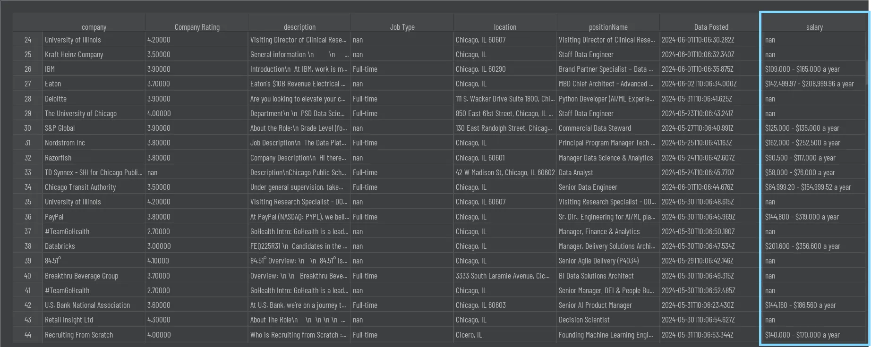Image resolution: width=871 pixels, height=347 pixels.
Task: Select the Breakthru Beverage Group cell
Action: [94, 276]
